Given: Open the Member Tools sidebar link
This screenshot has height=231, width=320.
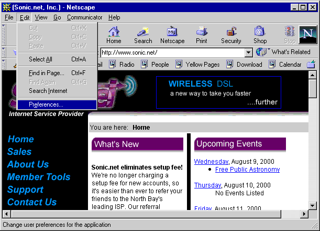Looking at the screenshot, I should (39, 177).
